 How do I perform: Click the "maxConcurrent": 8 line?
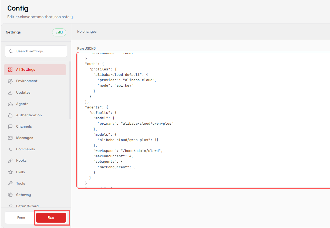117,167
